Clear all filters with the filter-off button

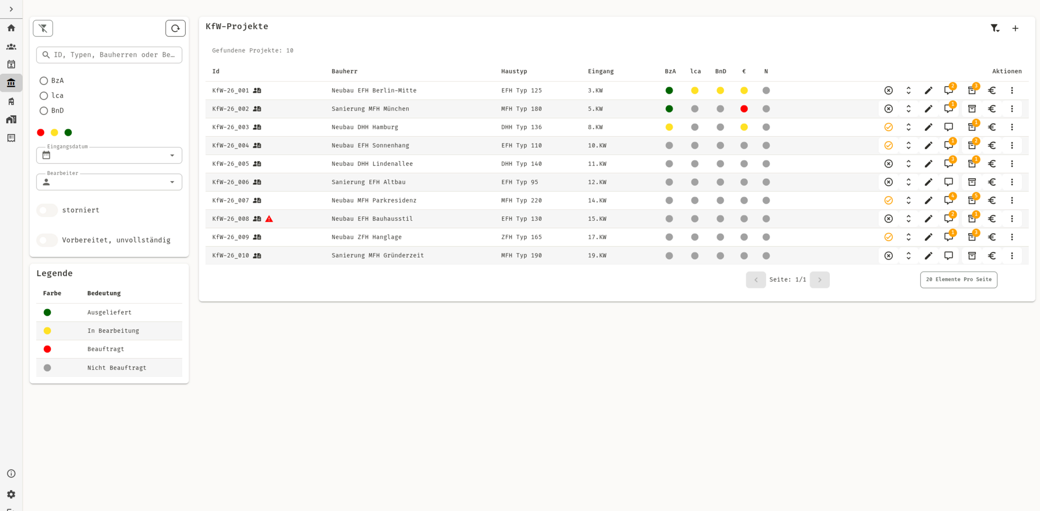43,29
